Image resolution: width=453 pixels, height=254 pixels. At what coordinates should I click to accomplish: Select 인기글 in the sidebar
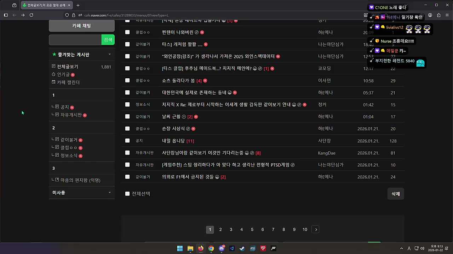point(63,74)
